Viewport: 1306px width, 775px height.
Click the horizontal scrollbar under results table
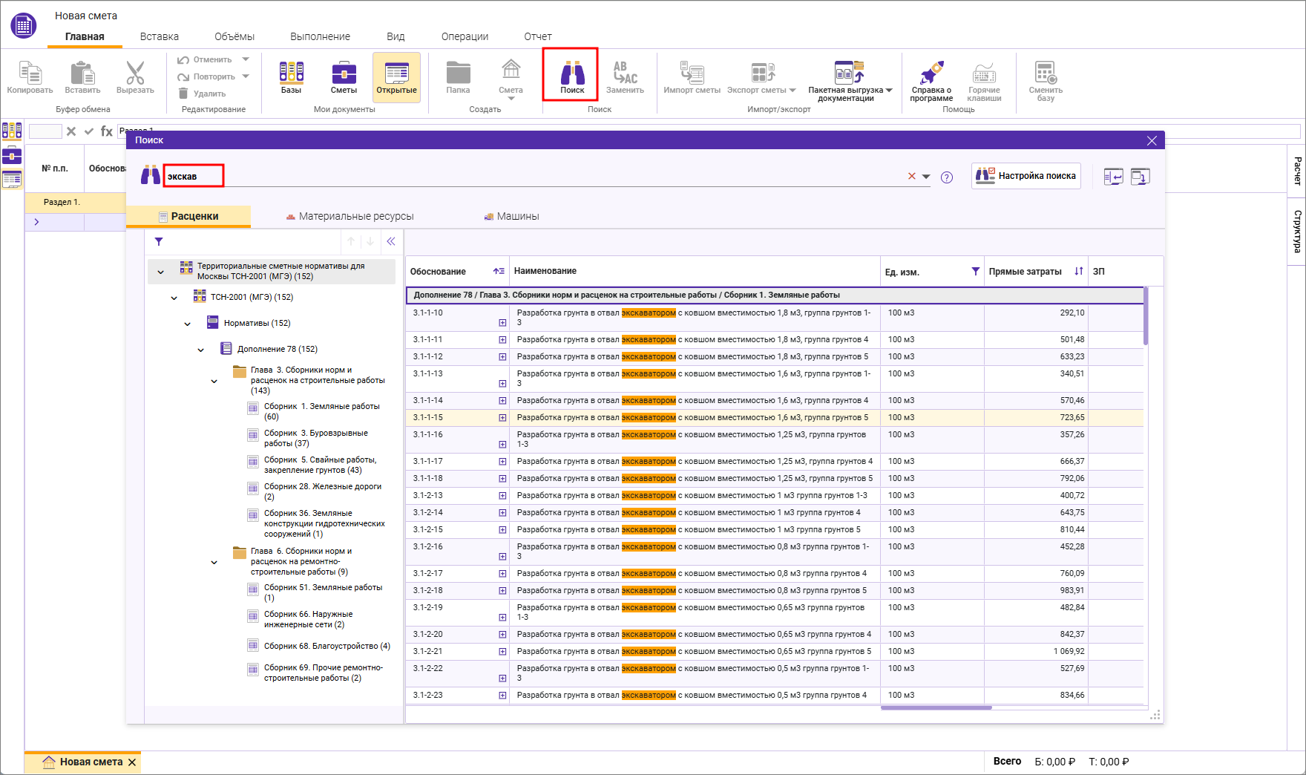click(x=936, y=708)
